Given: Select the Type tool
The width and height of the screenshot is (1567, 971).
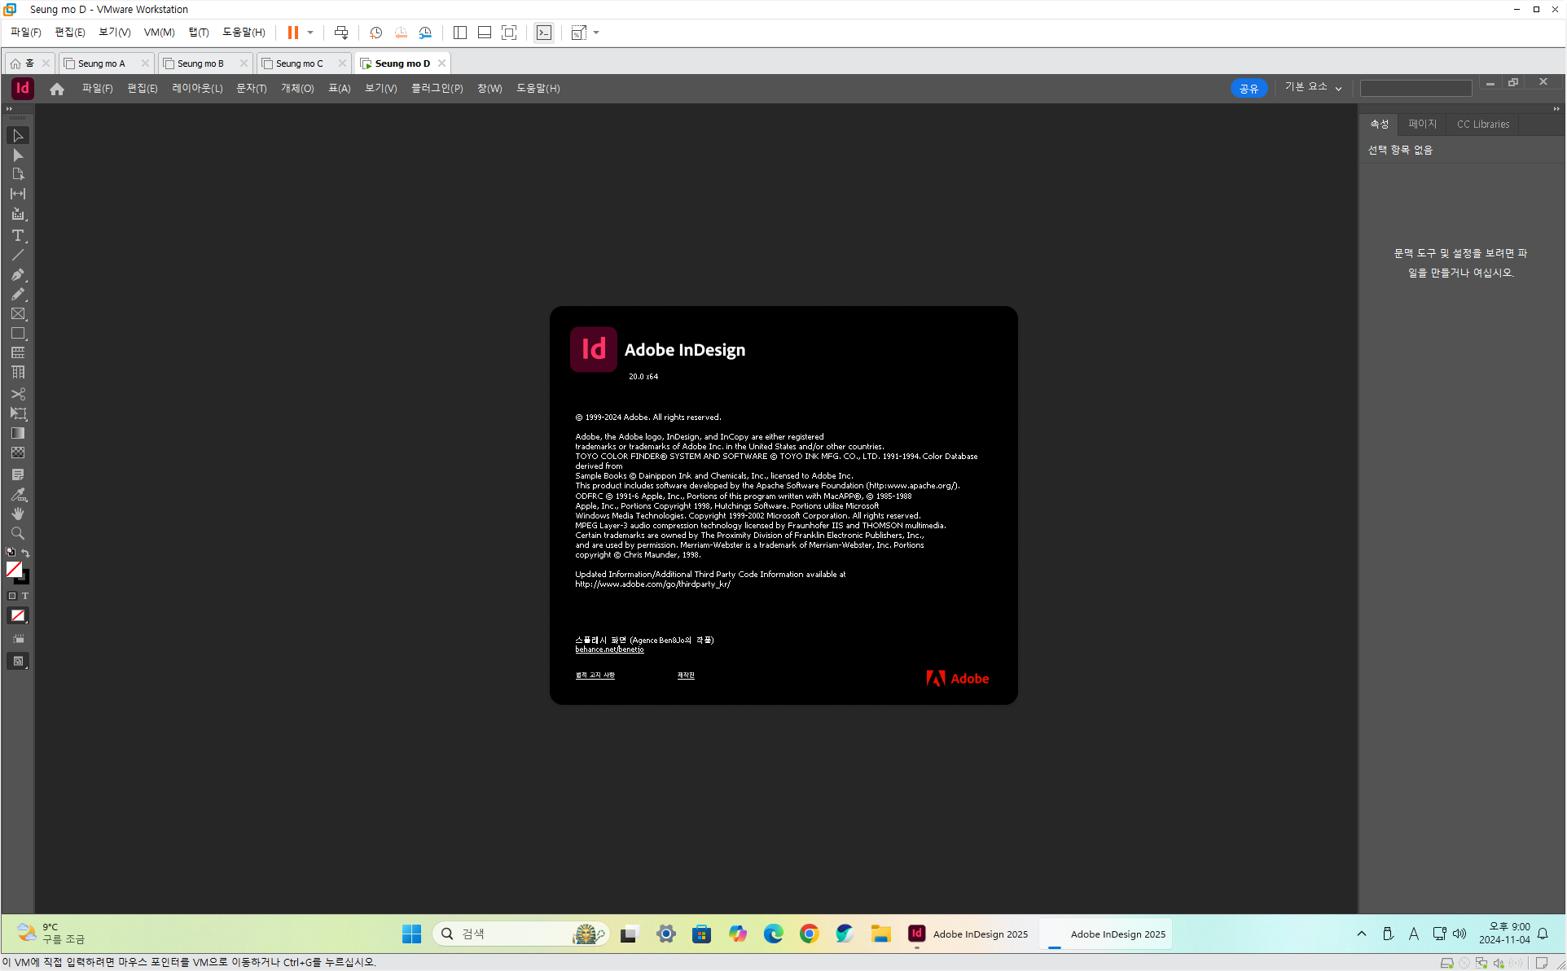Looking at the screenshot, I should pos(17,236).
